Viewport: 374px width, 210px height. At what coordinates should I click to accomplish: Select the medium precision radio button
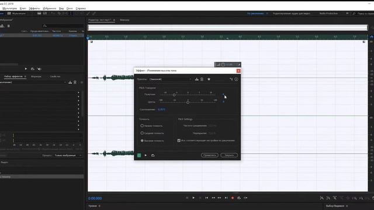[142, 133]
